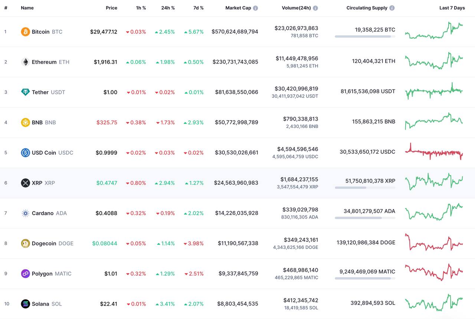
Task: Open the Solana name link
Action: pos(40,304)
